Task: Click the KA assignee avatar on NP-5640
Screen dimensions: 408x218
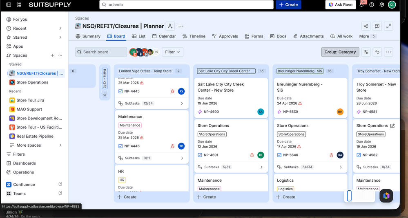Action: click(x=340, y=155)
